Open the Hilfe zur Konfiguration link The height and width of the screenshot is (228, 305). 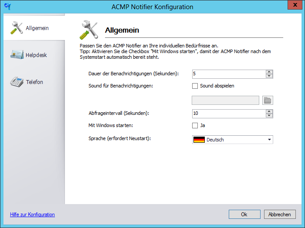click(x=32, y=215)
